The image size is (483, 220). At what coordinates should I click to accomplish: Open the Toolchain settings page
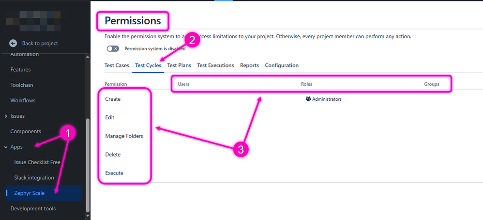coord(22,85)
